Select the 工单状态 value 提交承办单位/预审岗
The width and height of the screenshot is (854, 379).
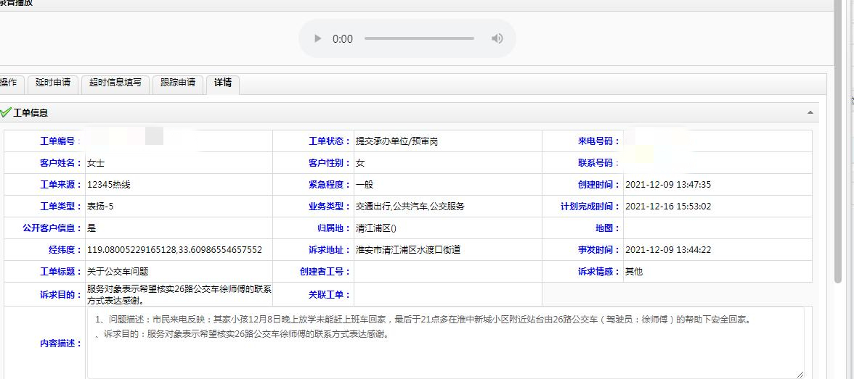tap(396, 141)
